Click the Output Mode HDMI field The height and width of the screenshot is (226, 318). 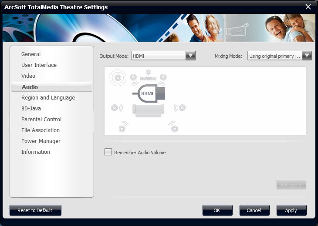(159, 56)
